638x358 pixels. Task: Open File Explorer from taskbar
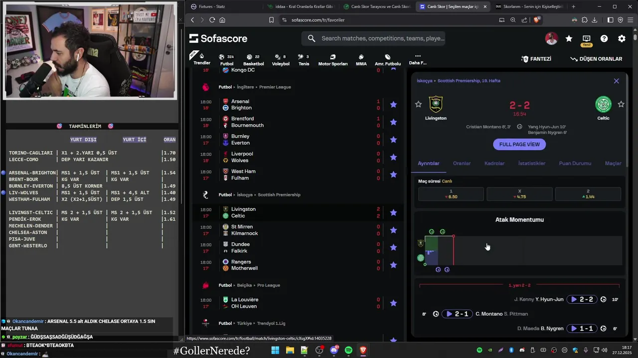290,351
